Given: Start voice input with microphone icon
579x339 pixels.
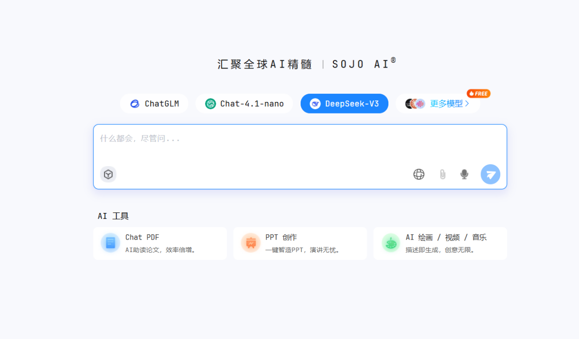Looking at the screenshot, I should tap(464, 174).
